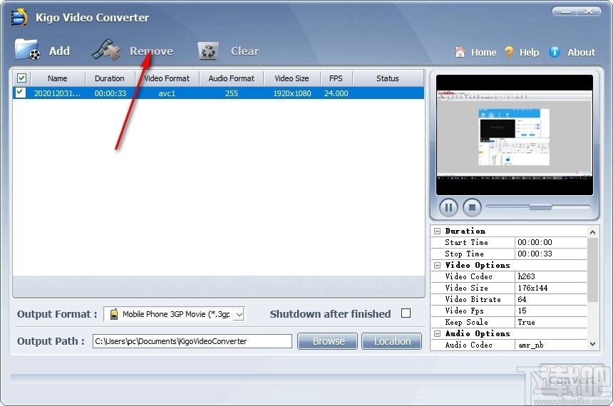Viewport: 613px width, 406px height.
Task: Select the file name 202012031...
Action: tap(57, 93)
